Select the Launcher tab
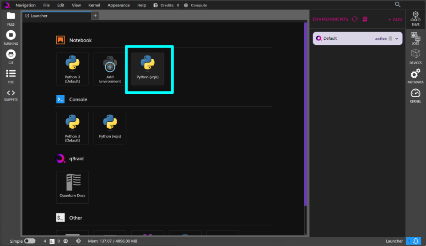The width and height of the screenshot is (426, 246). (x=57, y=16)
